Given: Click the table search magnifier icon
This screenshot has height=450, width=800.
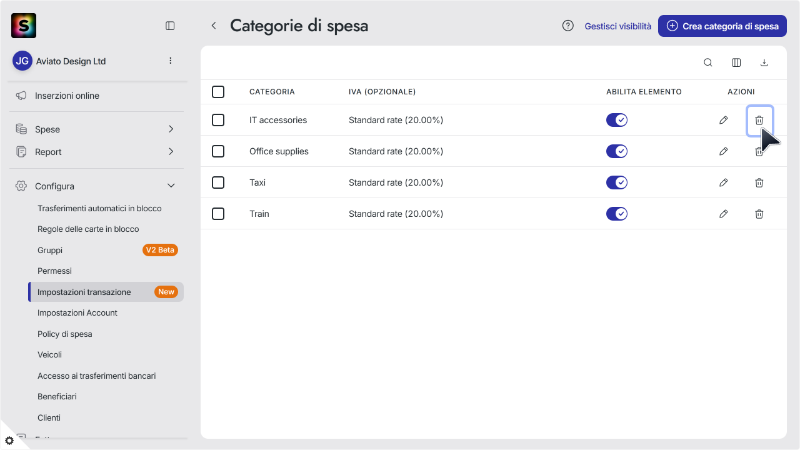Looking at the screenshot, I should (x=708, y=62).
